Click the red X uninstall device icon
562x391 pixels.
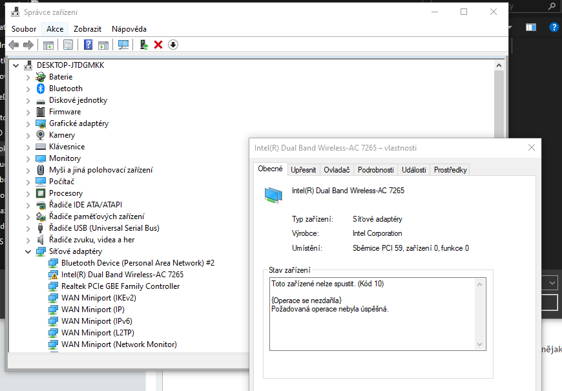point(158,45)
